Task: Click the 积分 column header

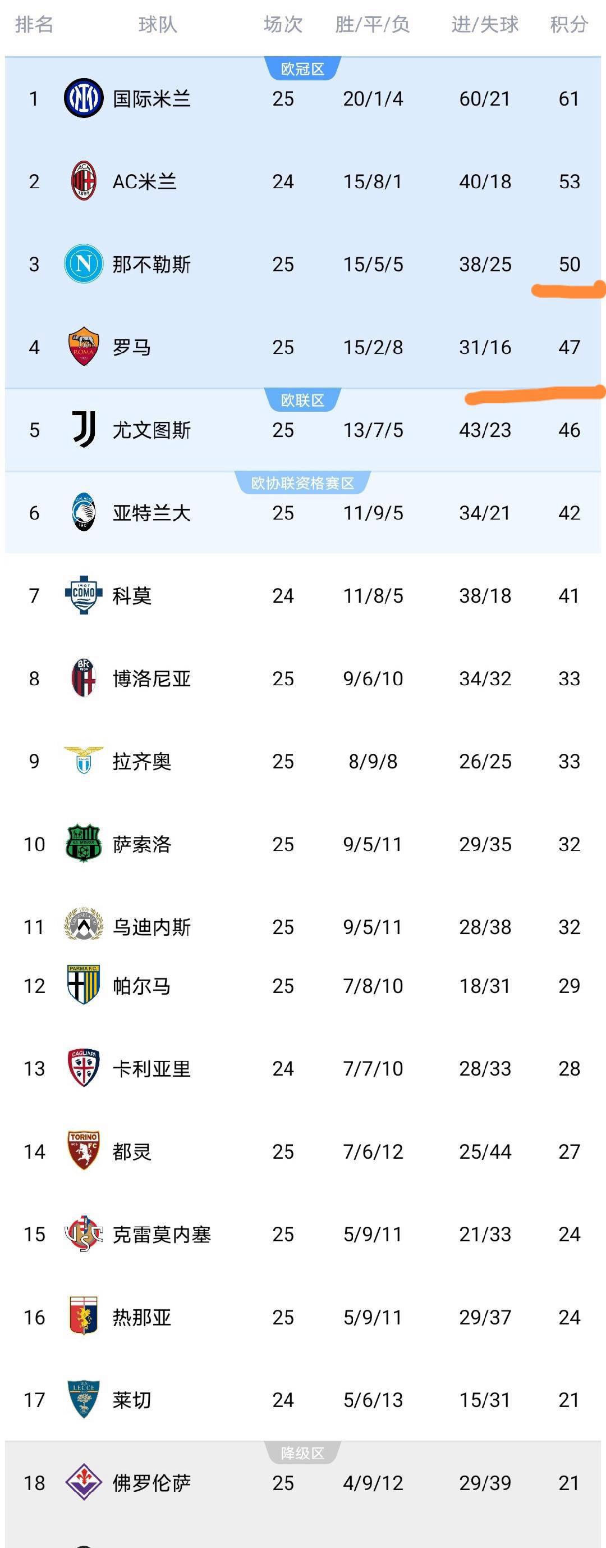Action: 569,25
